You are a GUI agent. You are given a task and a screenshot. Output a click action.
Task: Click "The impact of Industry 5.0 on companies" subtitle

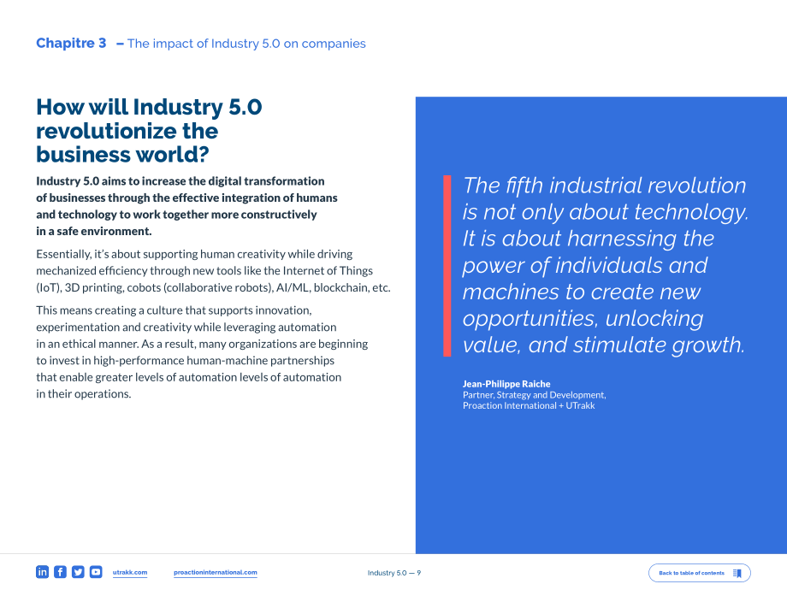pos(246,44)
